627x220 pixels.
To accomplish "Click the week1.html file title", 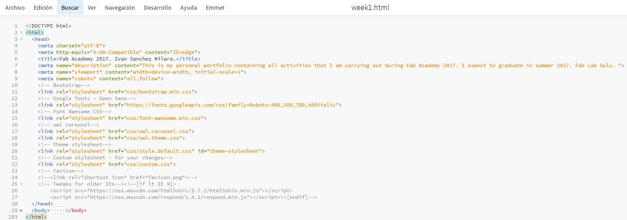I will pos(370,7).
